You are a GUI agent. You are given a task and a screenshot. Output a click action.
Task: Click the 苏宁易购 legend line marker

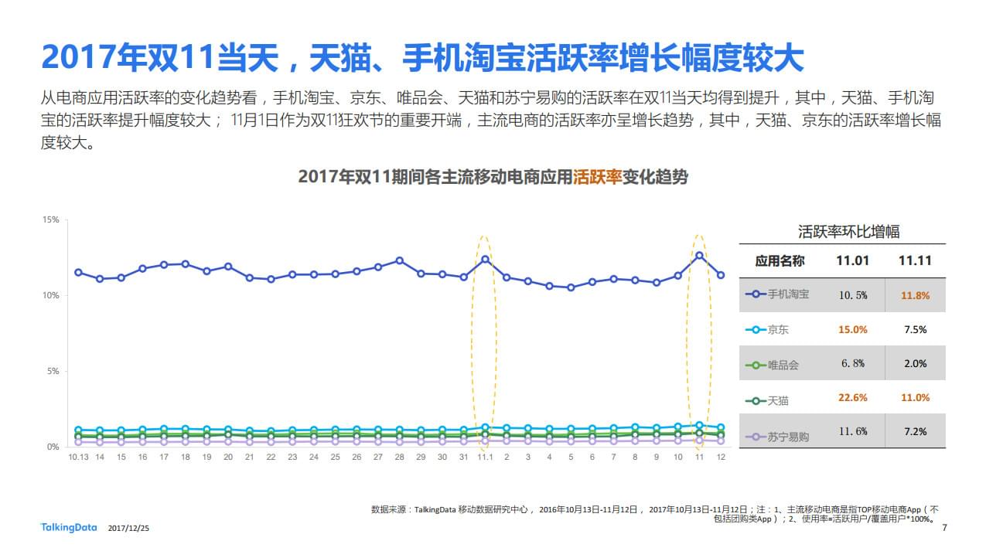click(x=756, y=437)
